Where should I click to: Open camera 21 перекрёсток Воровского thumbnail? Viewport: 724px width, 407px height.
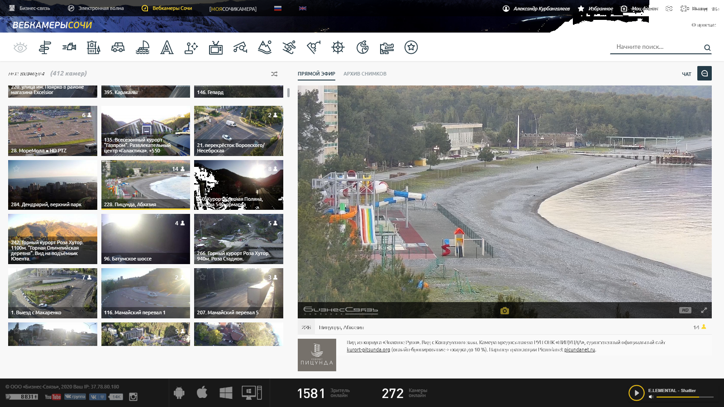(238, 131)
